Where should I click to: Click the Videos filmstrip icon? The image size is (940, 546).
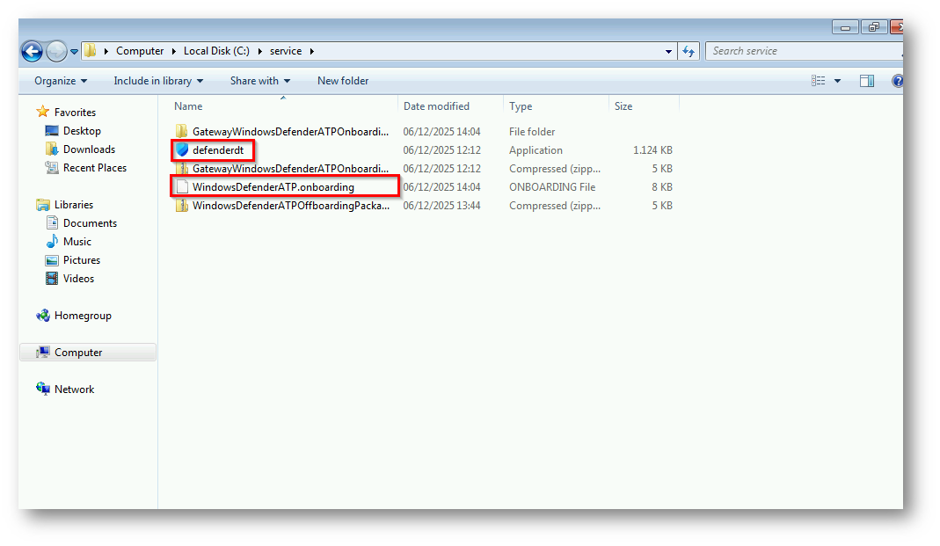[52, 279]
